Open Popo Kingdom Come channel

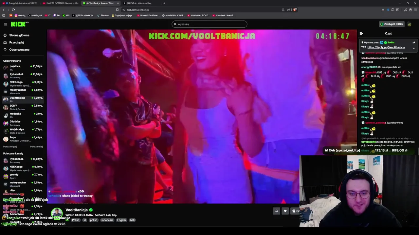point(23,139)
